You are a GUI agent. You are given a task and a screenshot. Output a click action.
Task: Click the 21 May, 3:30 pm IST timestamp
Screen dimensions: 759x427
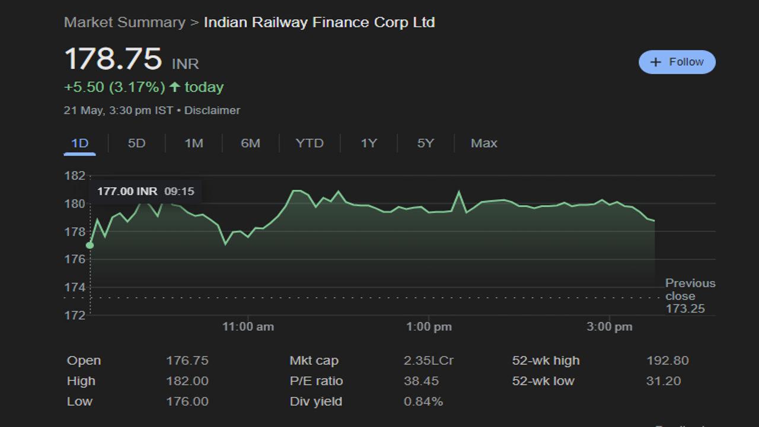119,110
